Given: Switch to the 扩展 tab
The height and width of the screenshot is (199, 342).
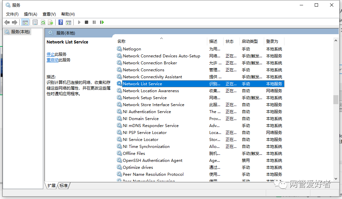Looking at the screenshot, I should 52,185.
